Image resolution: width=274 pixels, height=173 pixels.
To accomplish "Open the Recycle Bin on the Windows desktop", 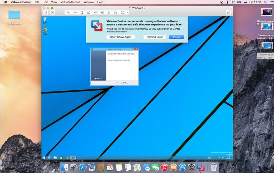I will [x=45, y=20].
